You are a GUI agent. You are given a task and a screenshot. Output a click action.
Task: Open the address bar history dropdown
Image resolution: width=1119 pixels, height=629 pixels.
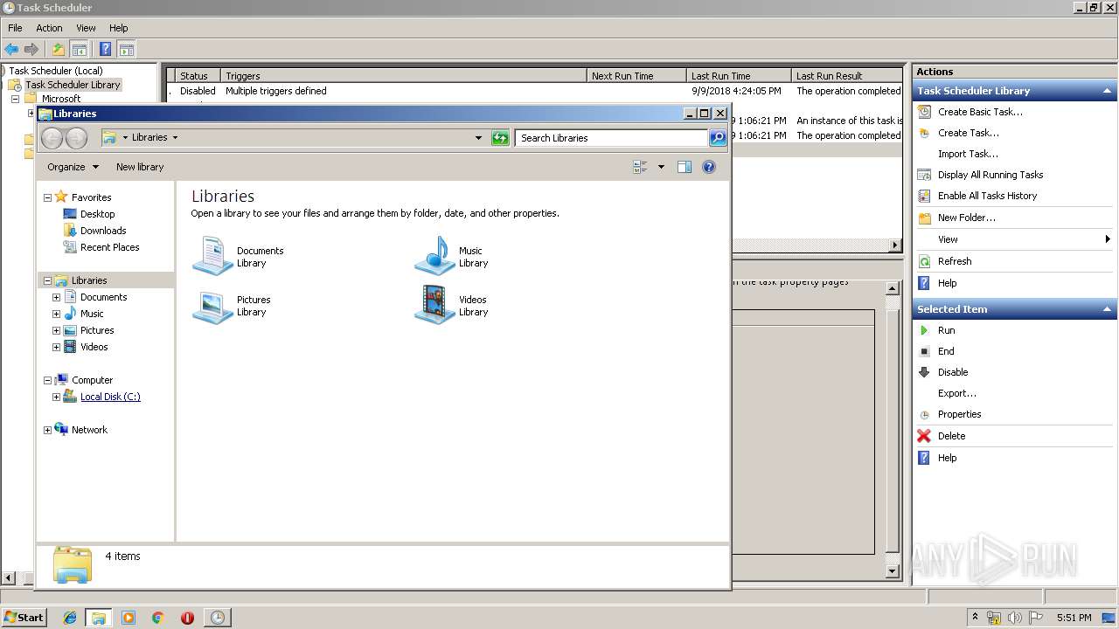(478, 138)
